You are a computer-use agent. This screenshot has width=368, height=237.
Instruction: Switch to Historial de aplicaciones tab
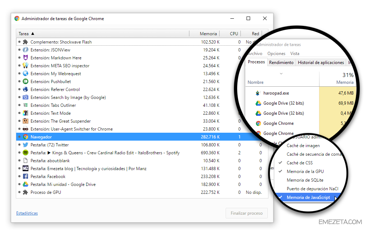pos(321,63)
